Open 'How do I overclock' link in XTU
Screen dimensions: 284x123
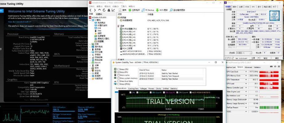tap(20, 22)
